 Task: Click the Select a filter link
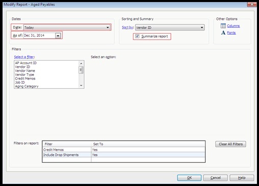pyautogui.click(x=24, y=57)
